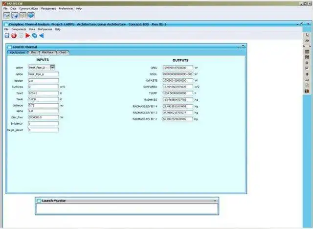Click the floppy-disk save icon
The image size is (313, 229).
7,36
